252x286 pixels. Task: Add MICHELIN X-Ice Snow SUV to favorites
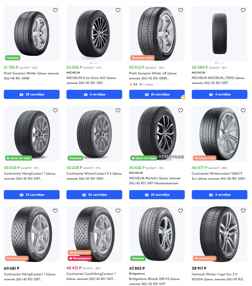(x=118, y=10)
